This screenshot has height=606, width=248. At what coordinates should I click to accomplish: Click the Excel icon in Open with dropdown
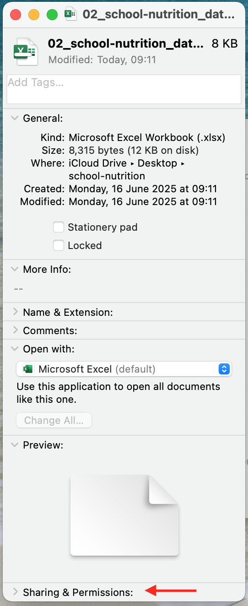point(28,369)
